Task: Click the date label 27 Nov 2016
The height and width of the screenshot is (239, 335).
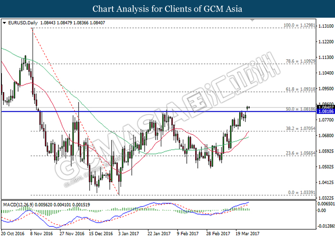Action: point(72,234)
